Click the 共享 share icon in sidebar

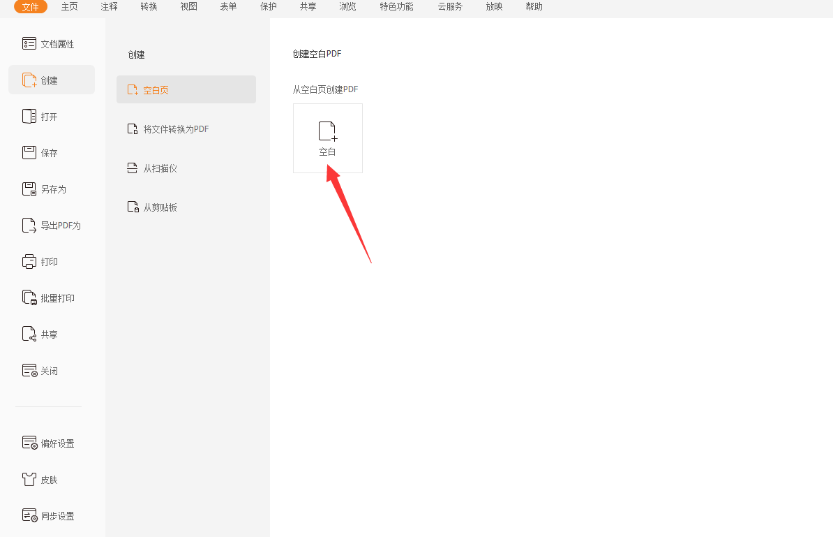pyautogui.click(x=29, y=334)
